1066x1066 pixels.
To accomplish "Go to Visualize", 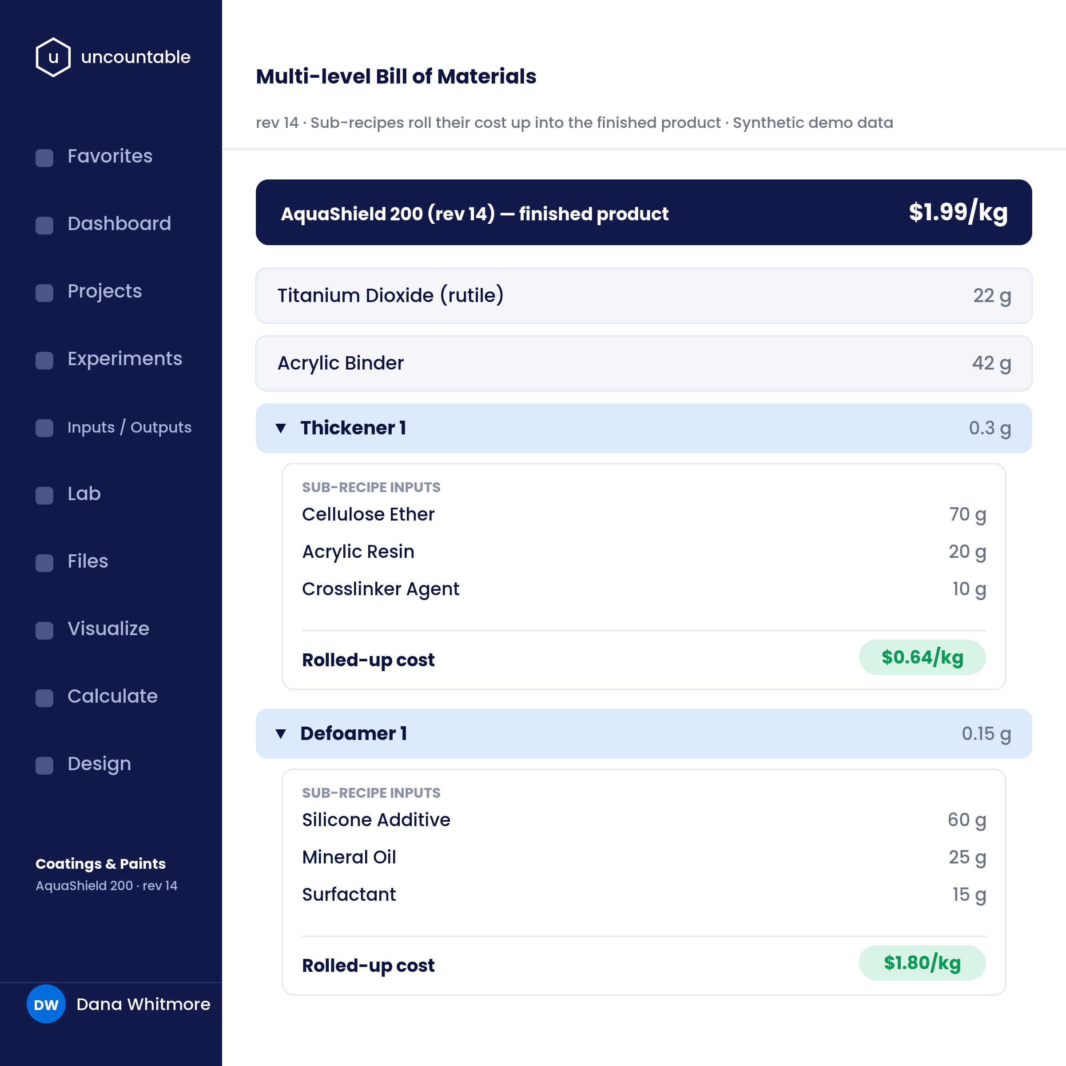I will tap(108, 628).
